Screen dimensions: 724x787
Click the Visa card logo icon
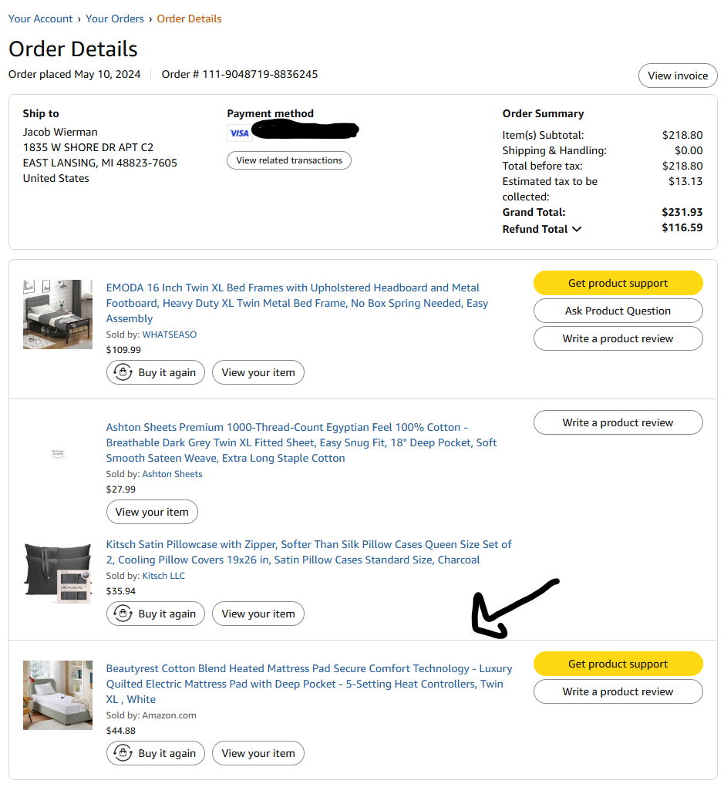(240, 133)
